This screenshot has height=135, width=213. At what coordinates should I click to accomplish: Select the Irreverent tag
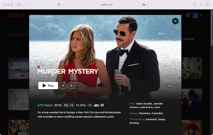151,119
